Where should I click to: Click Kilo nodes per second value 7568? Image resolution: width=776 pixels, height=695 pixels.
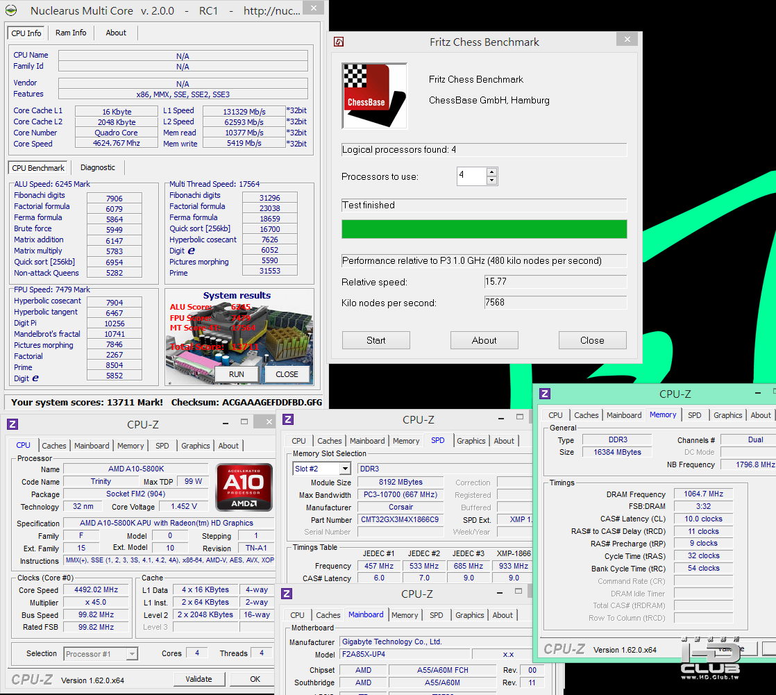pos(555,303)
